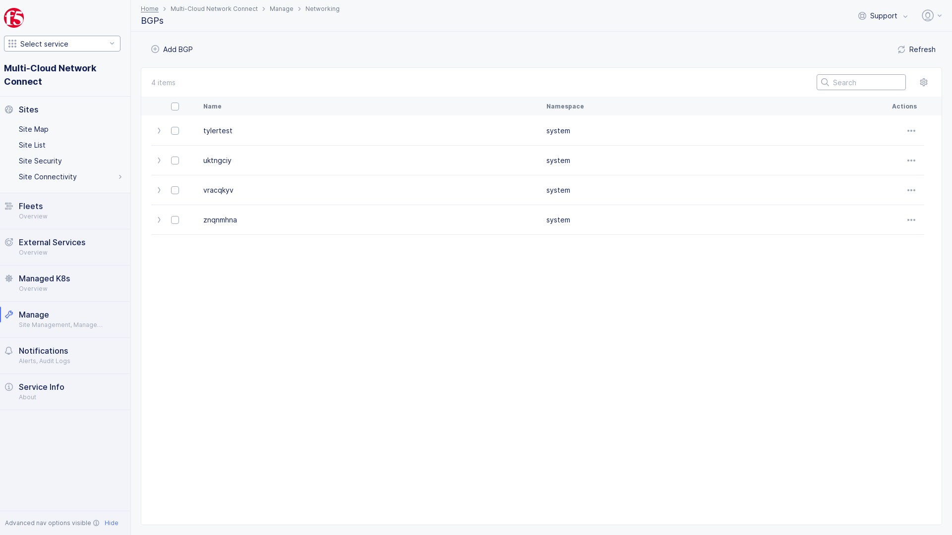Focus the Search input field
The width and height of the screenshot is (952, 535).
(x=861, y=82)
